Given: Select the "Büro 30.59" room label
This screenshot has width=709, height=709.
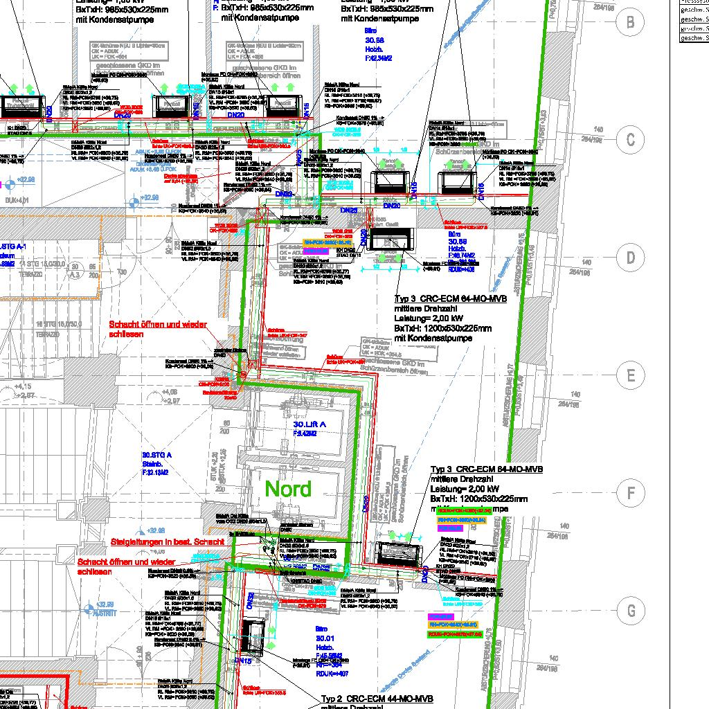Looking at the screenshot, I should 457,238.
